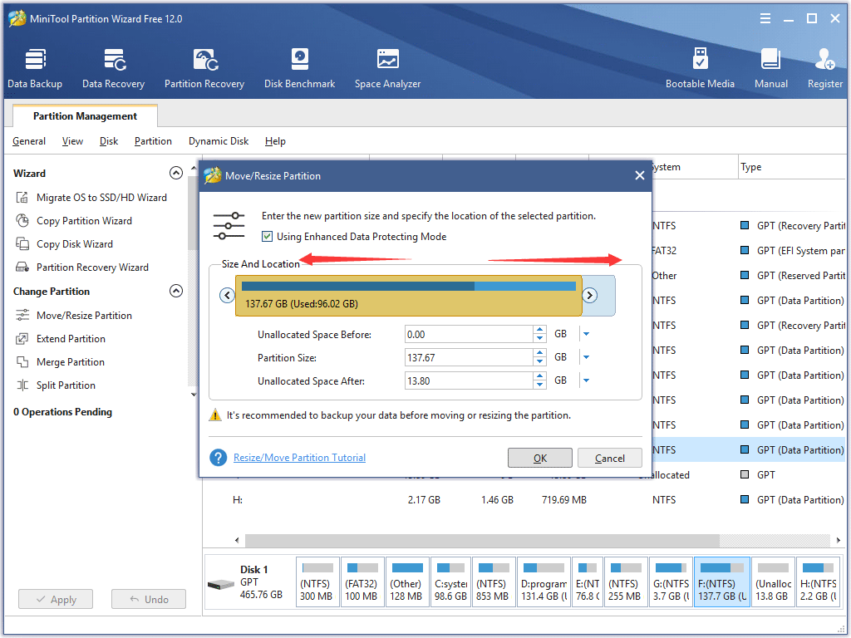
Task: Select the Migrate OS to SSD/HD Wizard
Action: pos(101,197)
